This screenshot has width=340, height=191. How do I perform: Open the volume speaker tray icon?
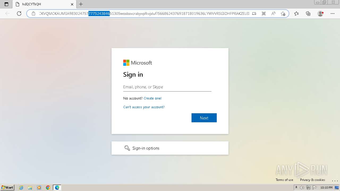302,188
